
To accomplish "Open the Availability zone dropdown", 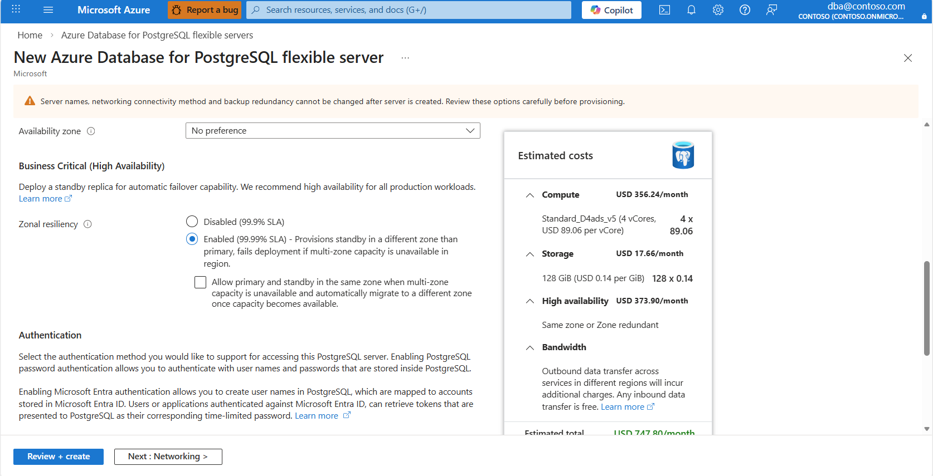I will coord(333,131).
